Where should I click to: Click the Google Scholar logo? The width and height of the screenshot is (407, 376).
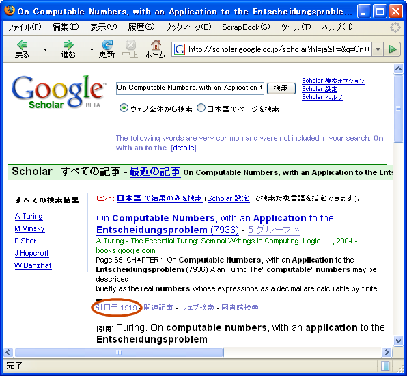[x=59, y=92]
